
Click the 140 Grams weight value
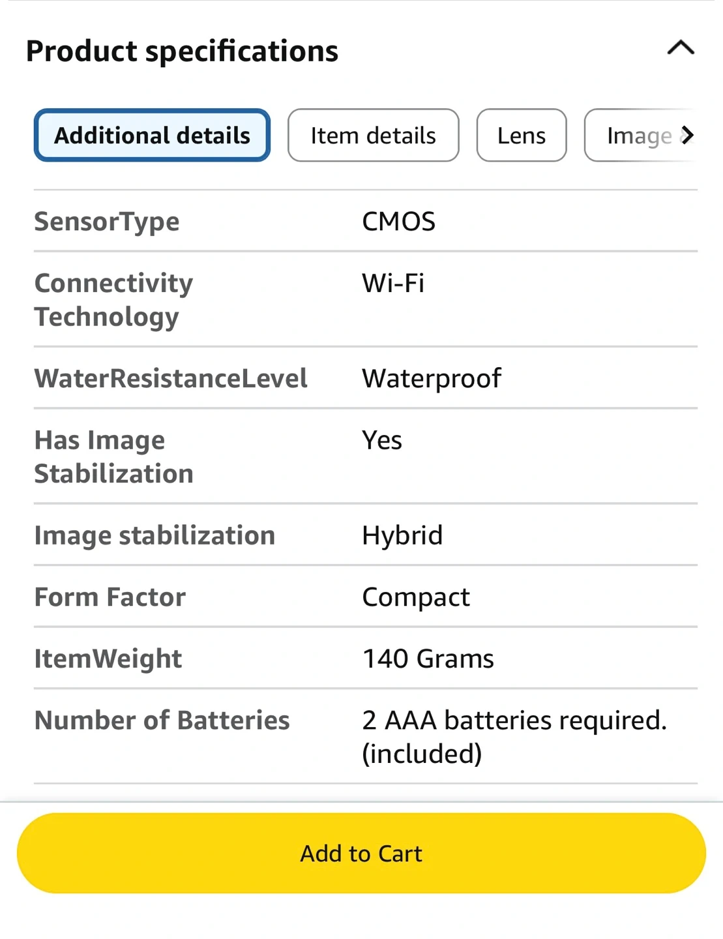428,659
